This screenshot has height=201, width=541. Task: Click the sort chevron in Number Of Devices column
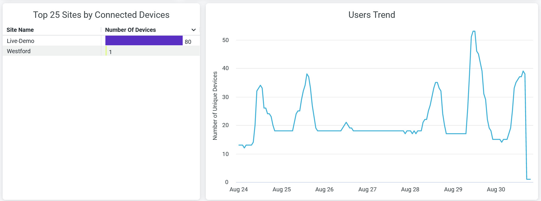[x=194, y=30]
